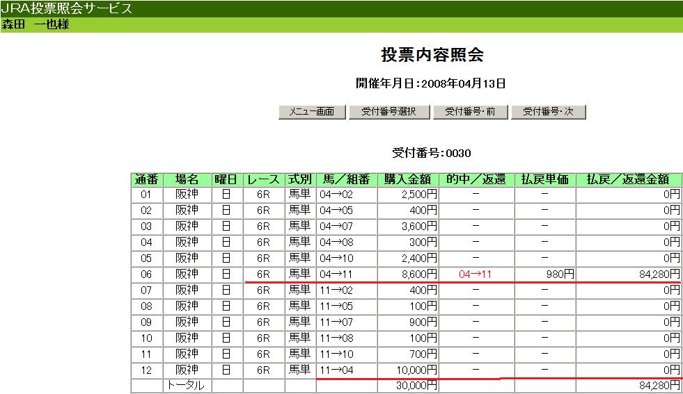
Task: Click combination cell 11→04
Action: coord(336,370)
